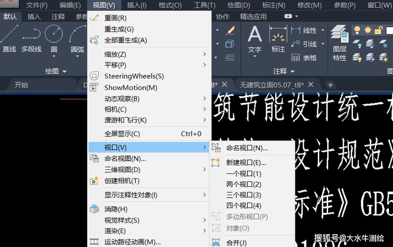Open Layer Properties (图层特性) icon
Image resolution: width=393 pixels, height=247 pixels.
pyautogui.click(x=340, y=34)
